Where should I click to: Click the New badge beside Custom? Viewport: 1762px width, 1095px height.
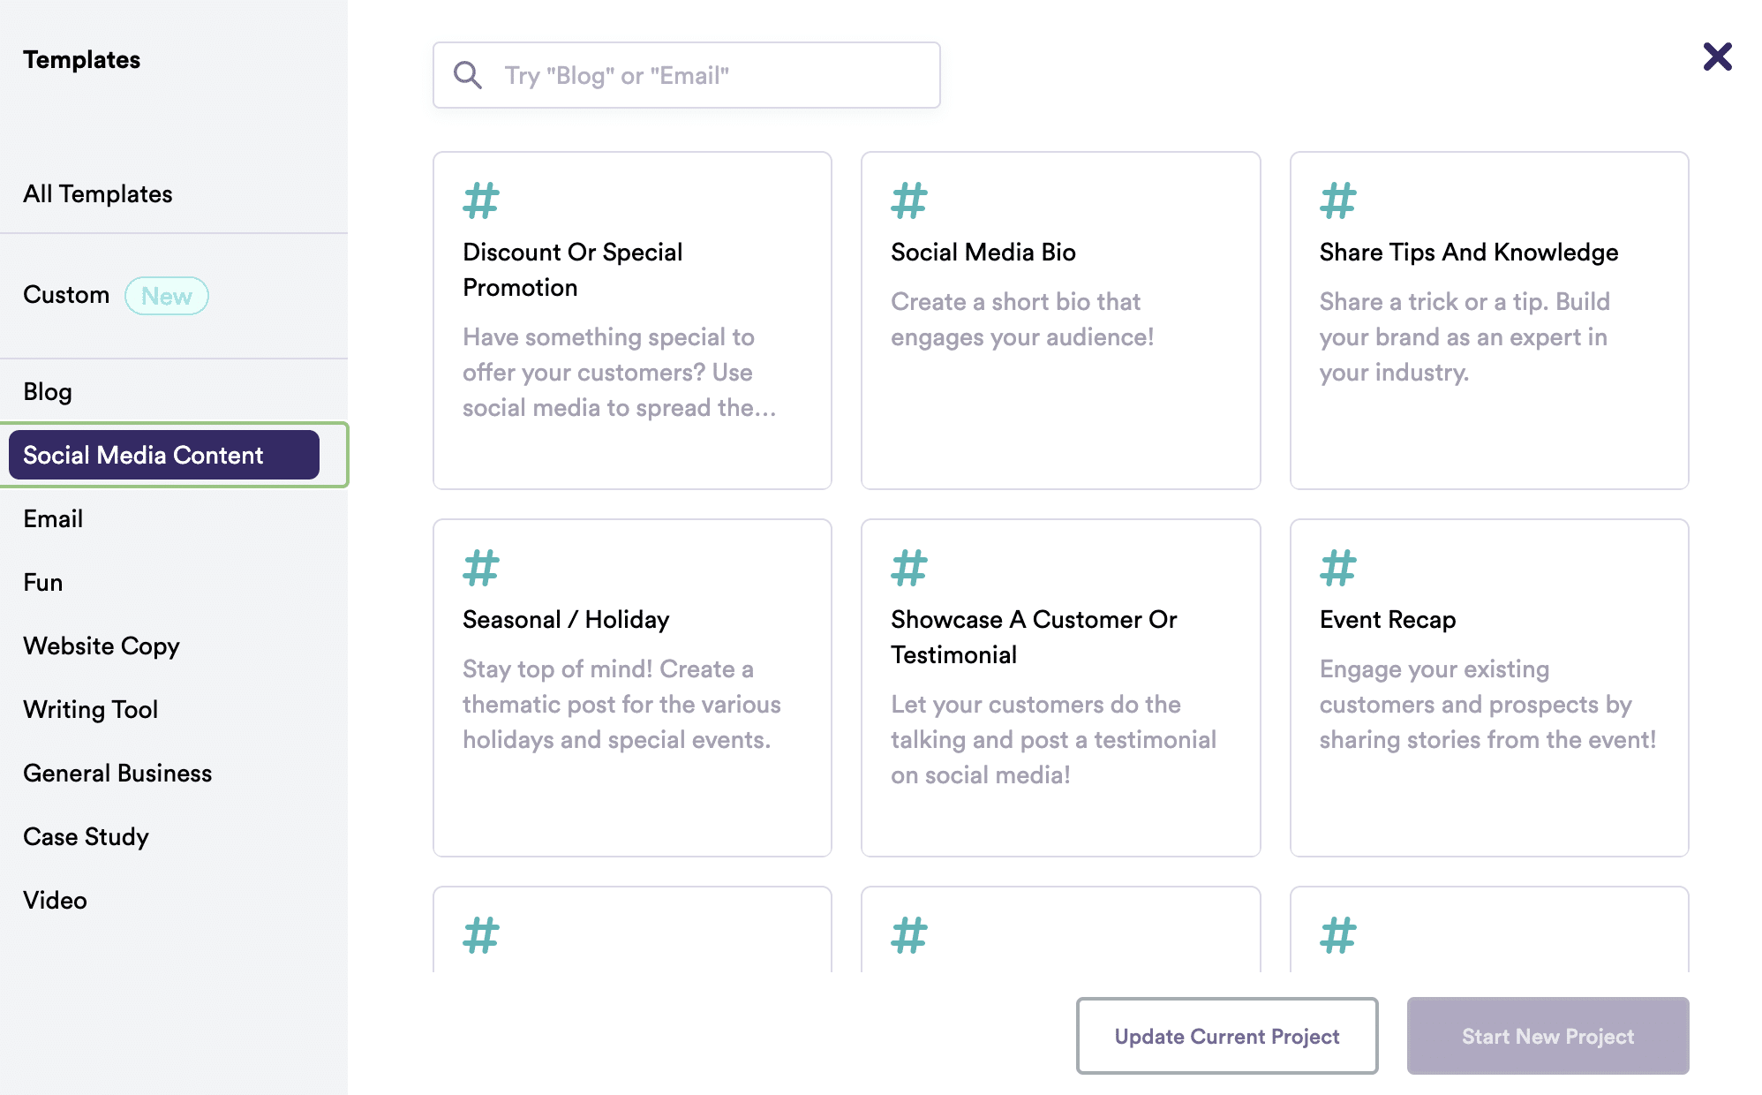click(x=167, y=296)
